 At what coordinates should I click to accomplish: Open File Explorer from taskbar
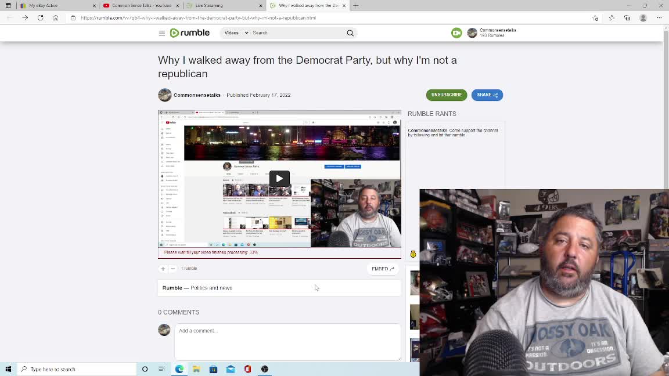(196, 369)
